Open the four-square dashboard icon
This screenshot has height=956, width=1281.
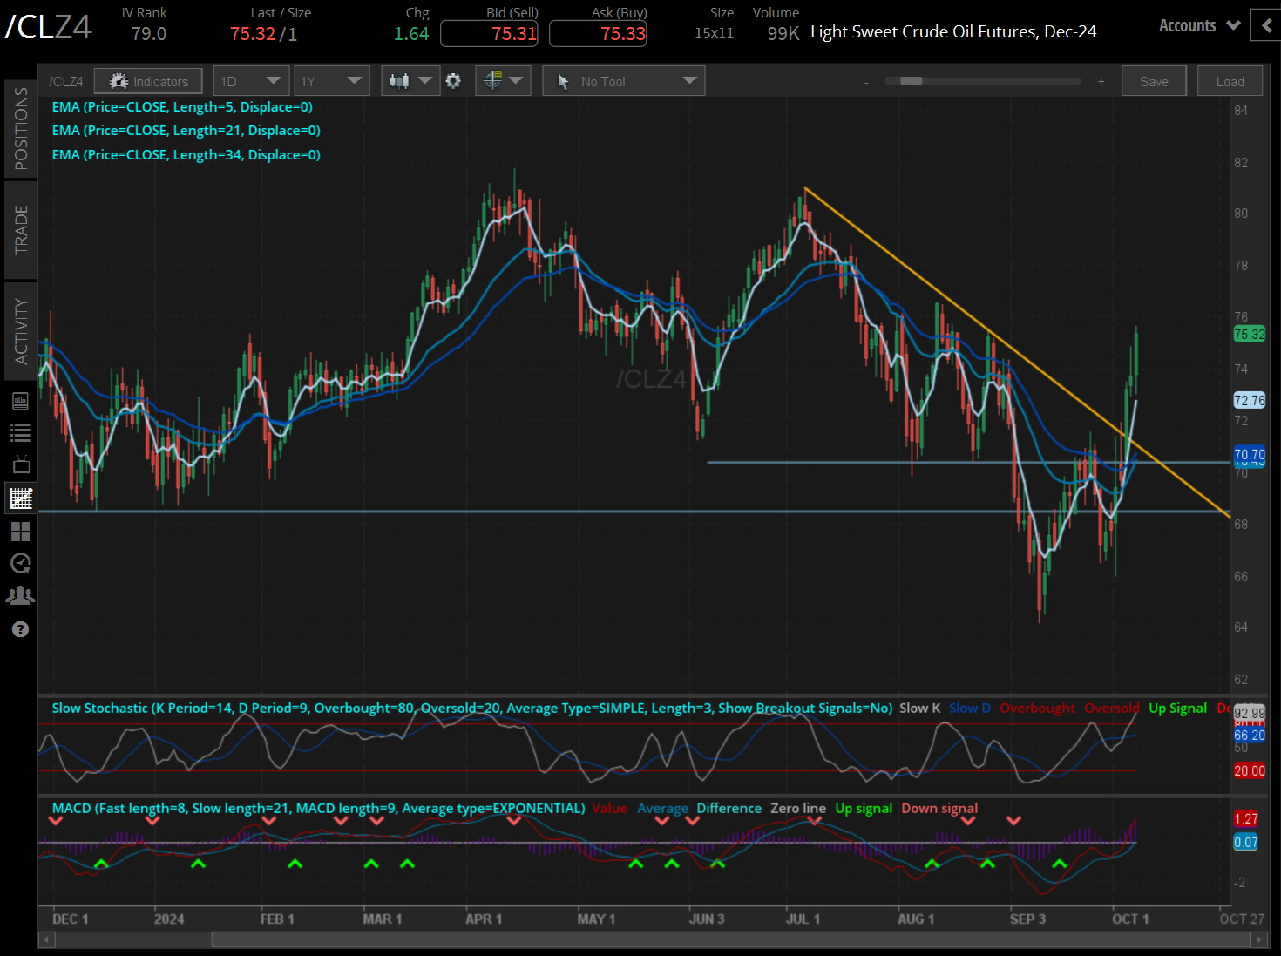click(x=20, y=531)
